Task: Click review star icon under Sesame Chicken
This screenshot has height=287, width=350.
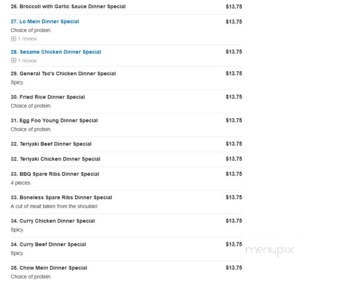Action: click(13, 60)
